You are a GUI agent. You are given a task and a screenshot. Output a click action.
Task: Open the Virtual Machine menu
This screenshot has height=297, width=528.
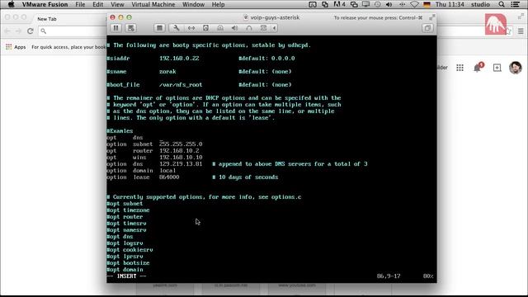153,4
